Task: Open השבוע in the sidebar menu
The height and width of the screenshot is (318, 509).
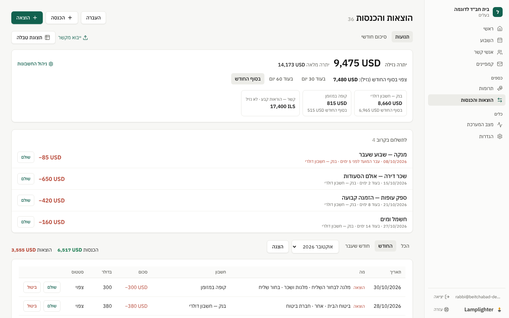Action: pyautogui.click(x=467, y=40)
